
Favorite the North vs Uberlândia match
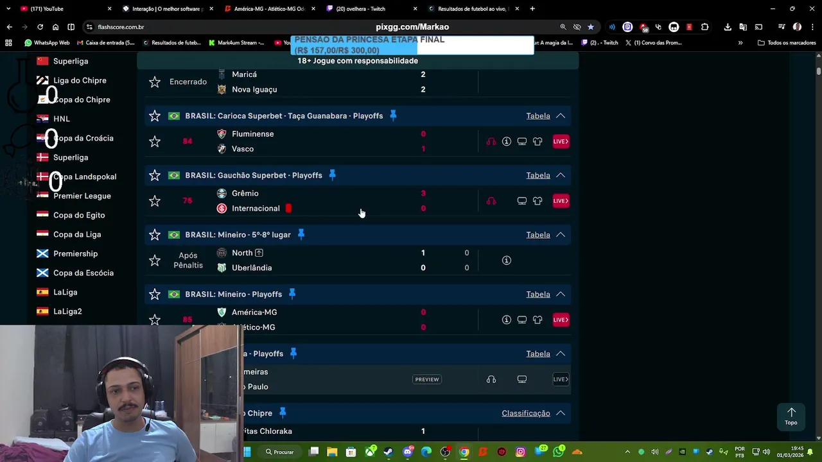tap(155, 260)
